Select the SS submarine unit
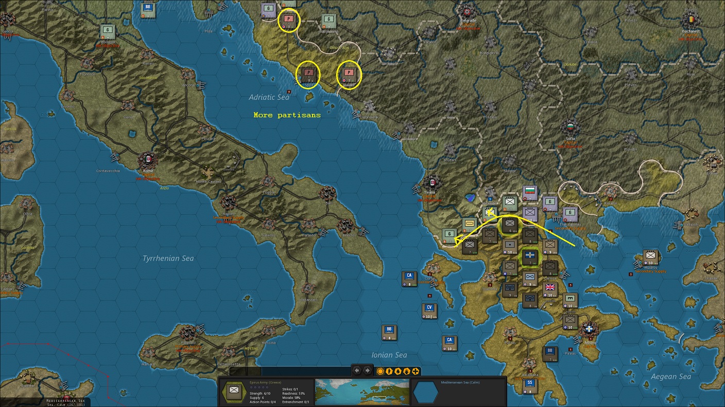The width and height of the screenshot is (725, 407). [529, 385]
